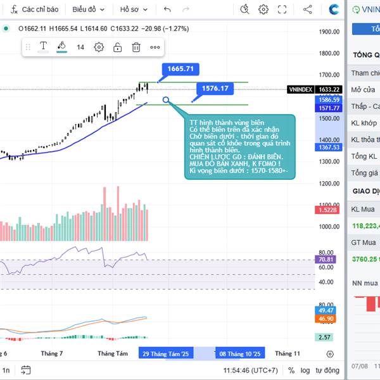Open the font size 14 dropdown

click(80, 47)
